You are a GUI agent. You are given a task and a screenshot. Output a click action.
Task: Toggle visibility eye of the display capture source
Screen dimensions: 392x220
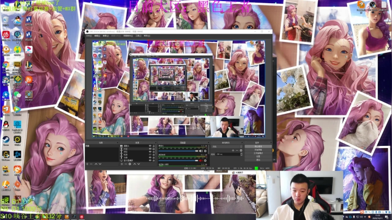click(150, 161)
